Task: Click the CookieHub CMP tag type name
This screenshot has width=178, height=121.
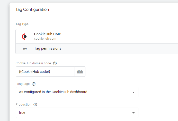Action: pyautogui.click(x=48, y=34)
